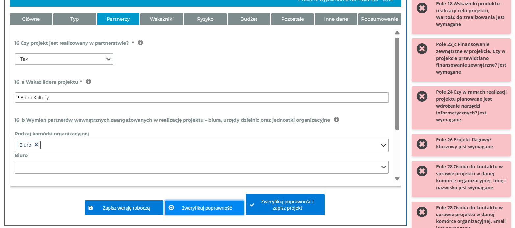This screenshot has width=515, height=228.
Task: Close the 'Pole 22_c Finansowanie zewnętrzne' error
Action: pos(422,49)
